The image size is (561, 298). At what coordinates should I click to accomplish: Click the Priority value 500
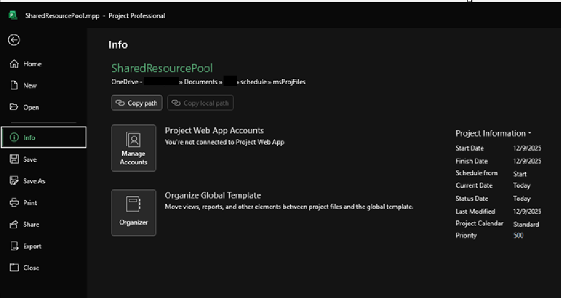point(518,235)
